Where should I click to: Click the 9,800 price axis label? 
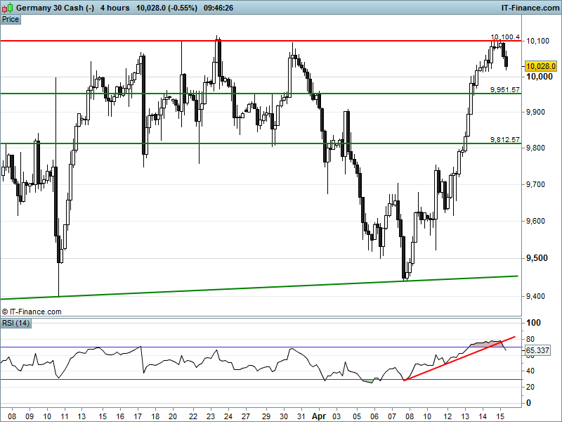[535, 148]
